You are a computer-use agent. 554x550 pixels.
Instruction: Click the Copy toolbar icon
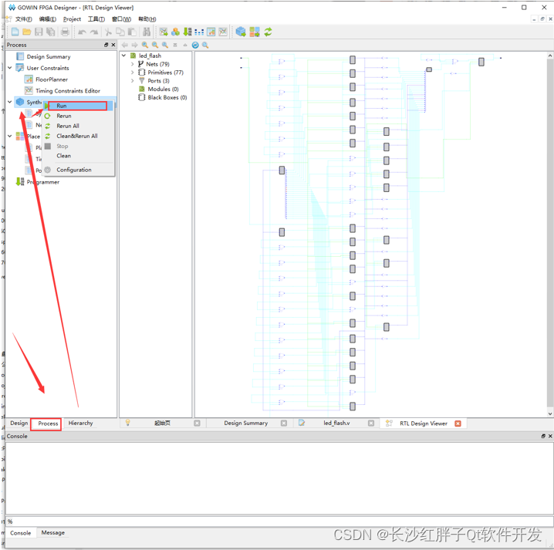(x=120, y=32)
